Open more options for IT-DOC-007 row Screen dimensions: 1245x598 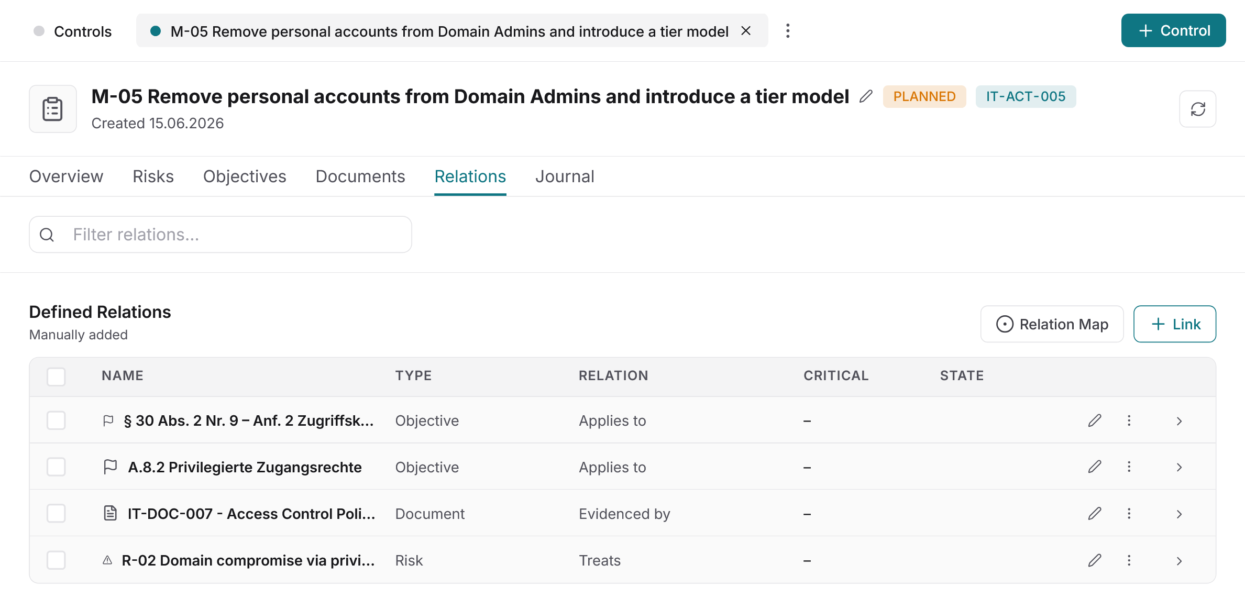pyautogui.click(x=1129, y=513)
